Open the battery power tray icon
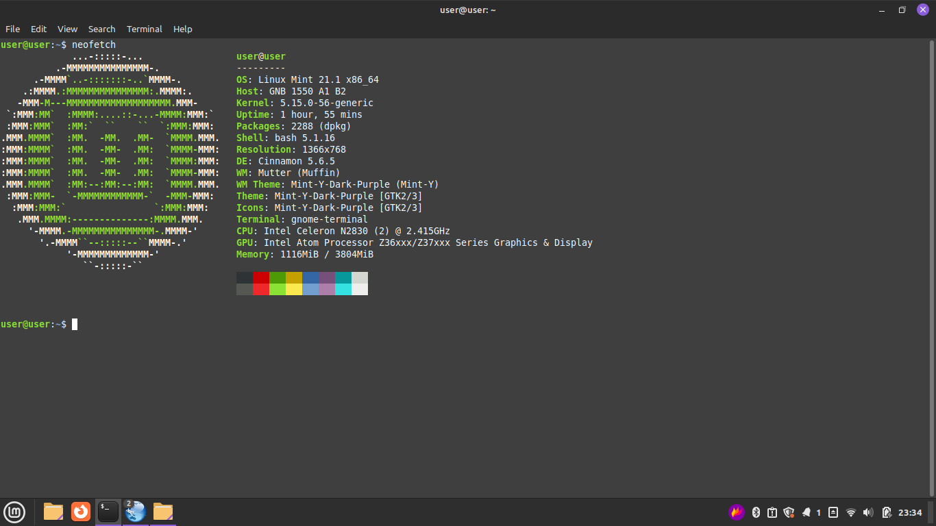 point(887,512)
